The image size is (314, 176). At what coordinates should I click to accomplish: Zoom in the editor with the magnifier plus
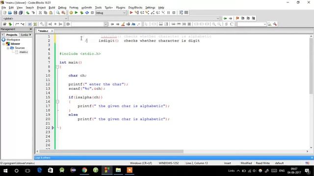pos(214,24)
